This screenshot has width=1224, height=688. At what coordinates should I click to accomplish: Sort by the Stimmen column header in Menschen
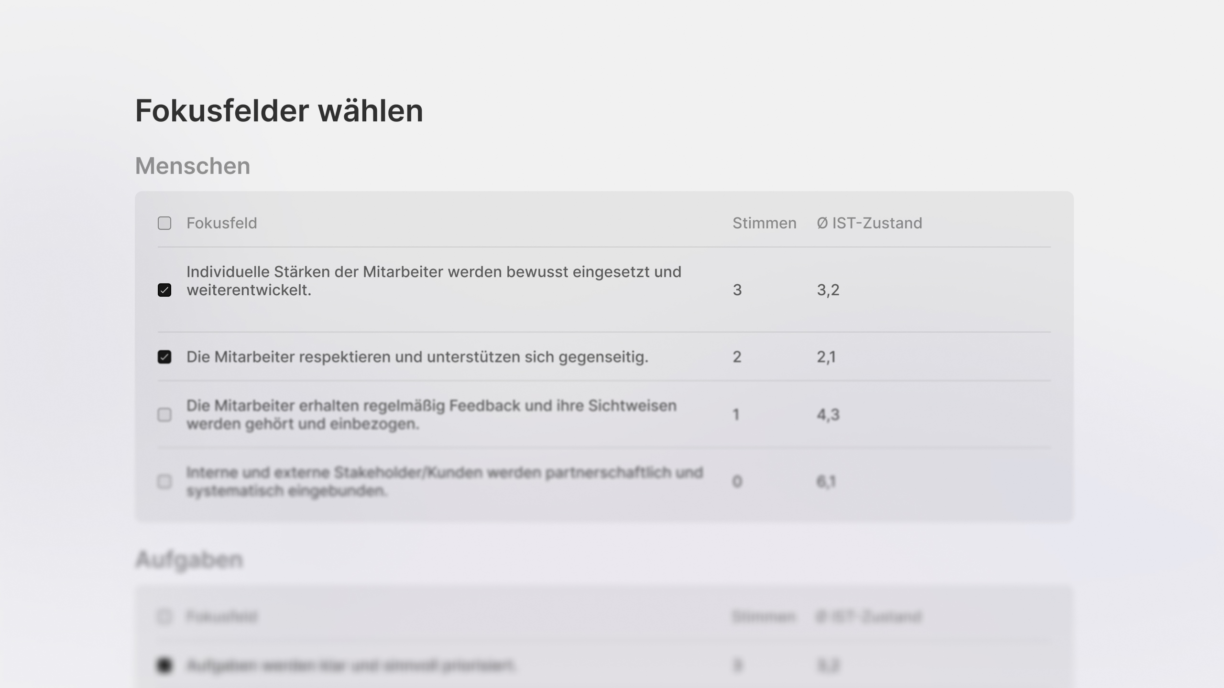coord(765,223)
